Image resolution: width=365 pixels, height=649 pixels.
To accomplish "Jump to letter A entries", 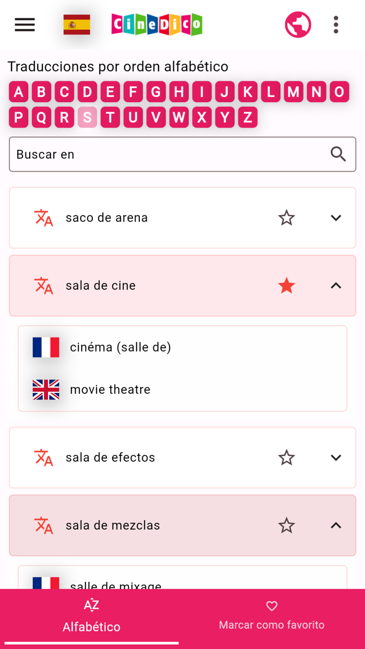I will point(18,91).
